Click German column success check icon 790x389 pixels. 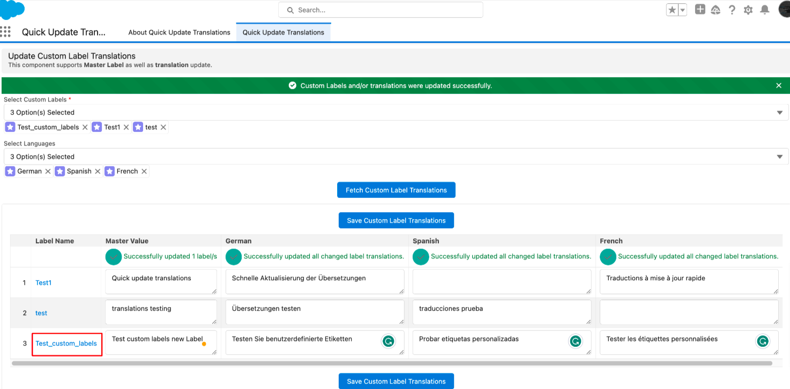click(x=234, y=257)
